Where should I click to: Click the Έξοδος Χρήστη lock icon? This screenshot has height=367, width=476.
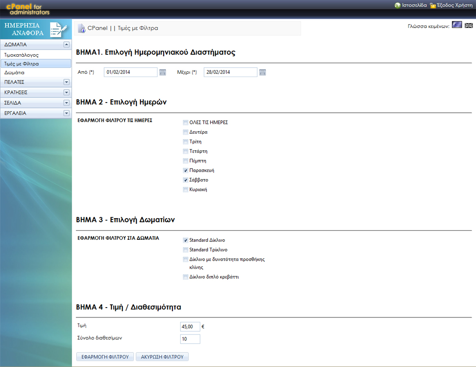click(x=433, y=5)
